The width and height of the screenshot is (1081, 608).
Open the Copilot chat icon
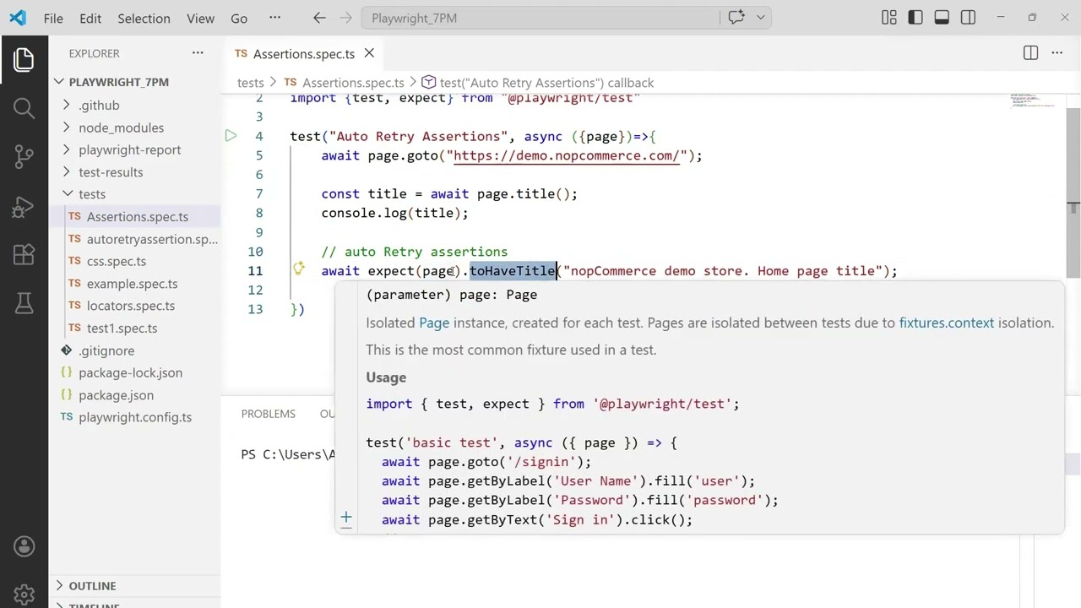736,18
